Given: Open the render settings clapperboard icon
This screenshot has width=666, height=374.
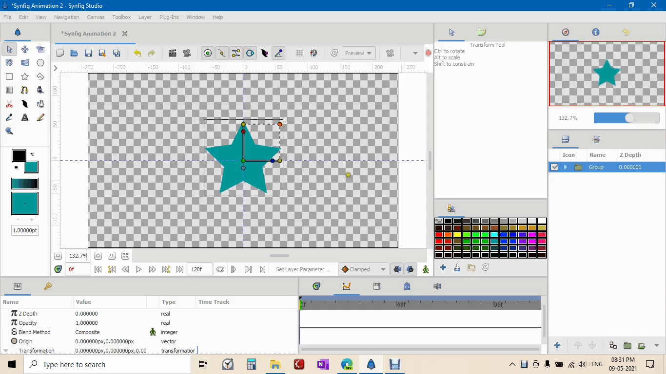Looking at the screenshot, I should [173, 53].
